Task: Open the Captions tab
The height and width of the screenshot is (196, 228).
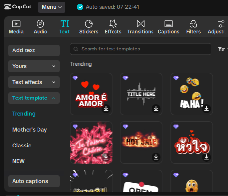Action: click(168, 27)
